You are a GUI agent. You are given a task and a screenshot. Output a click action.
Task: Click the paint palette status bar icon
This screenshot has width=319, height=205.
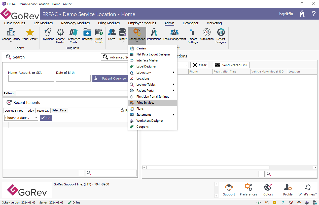307,202
